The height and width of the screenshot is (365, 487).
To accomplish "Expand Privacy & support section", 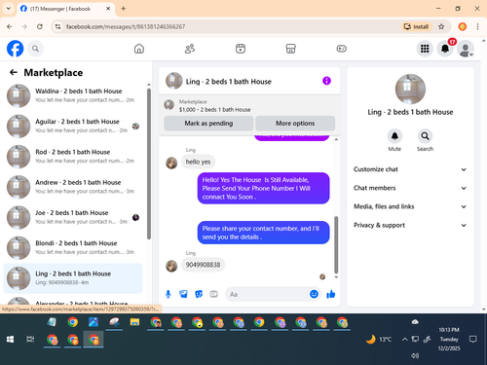I will 410,225.
